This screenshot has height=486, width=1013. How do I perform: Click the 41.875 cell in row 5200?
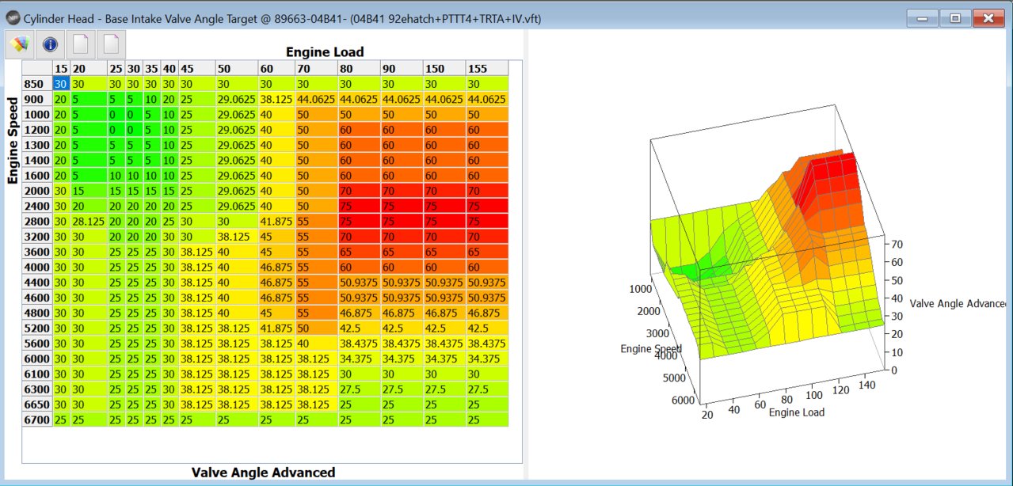277,328
